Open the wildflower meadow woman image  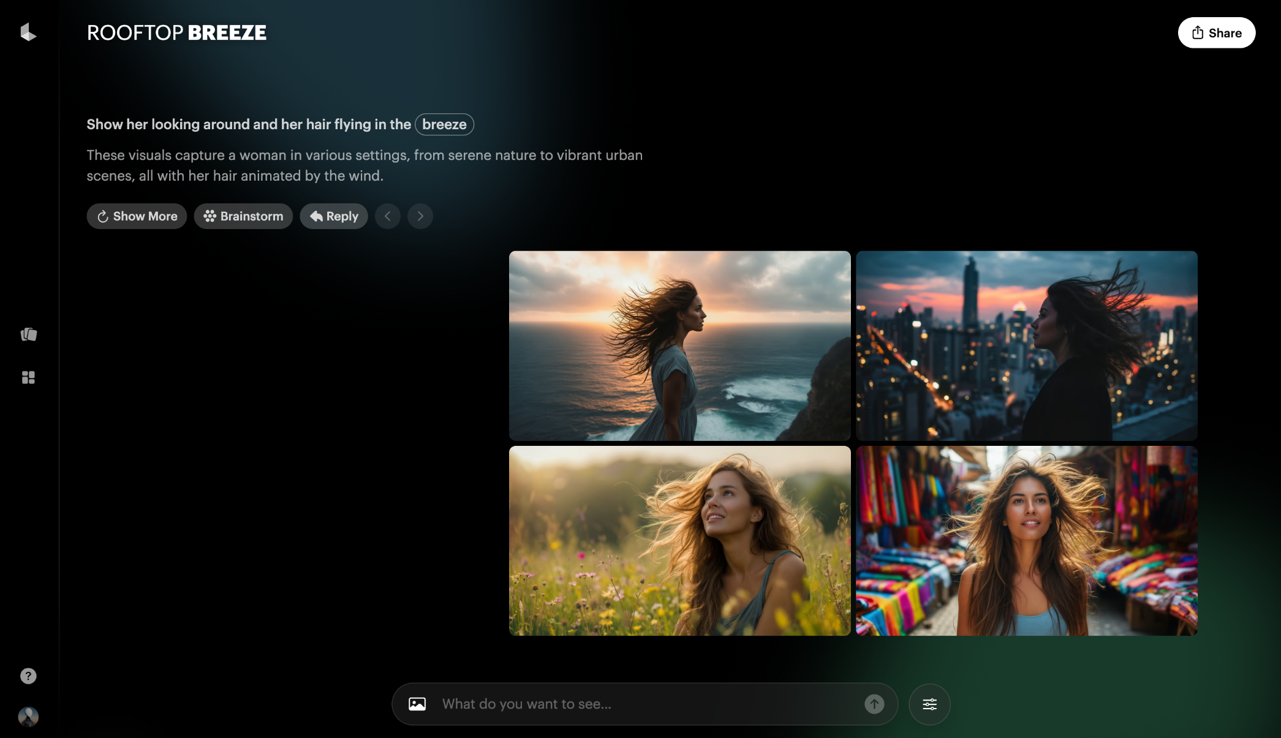[x=680, y=541]
